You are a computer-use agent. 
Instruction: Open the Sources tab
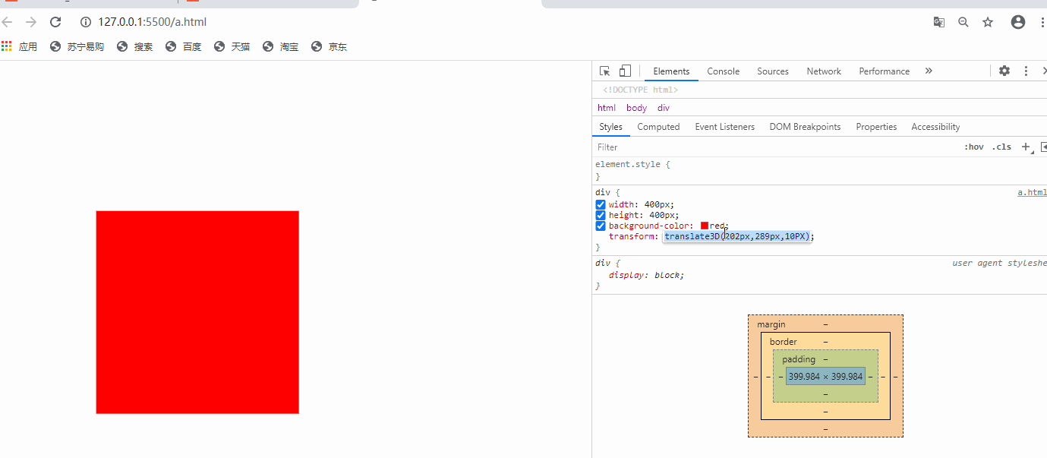tap(773, 71)
